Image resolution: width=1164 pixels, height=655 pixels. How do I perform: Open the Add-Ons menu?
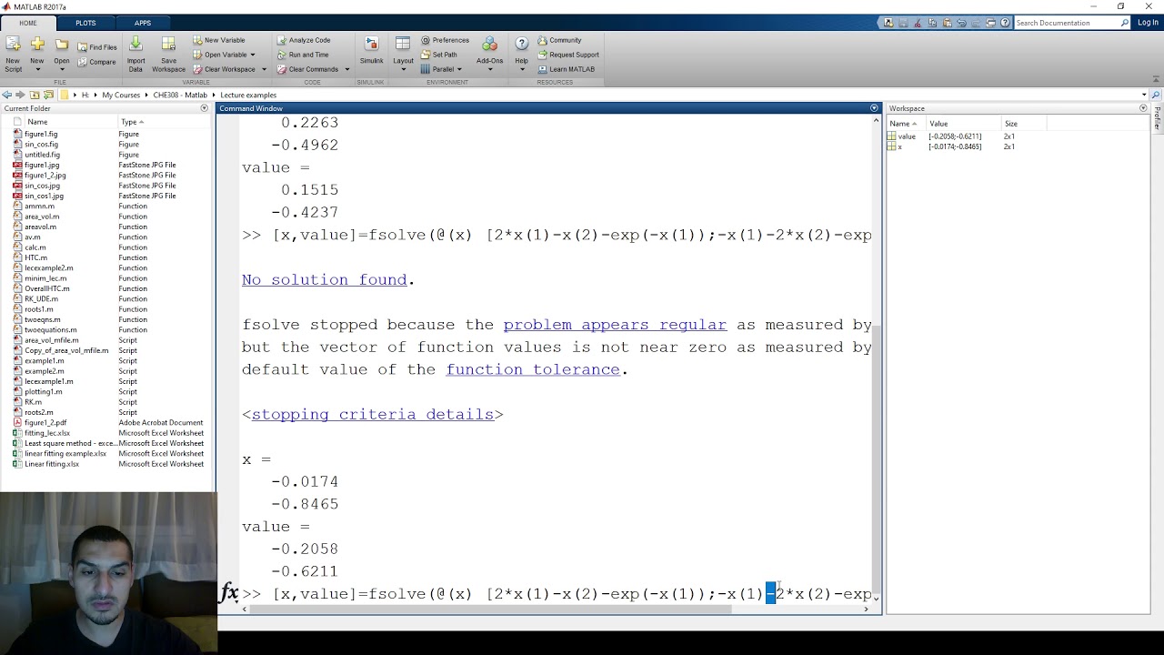[489, 54]
